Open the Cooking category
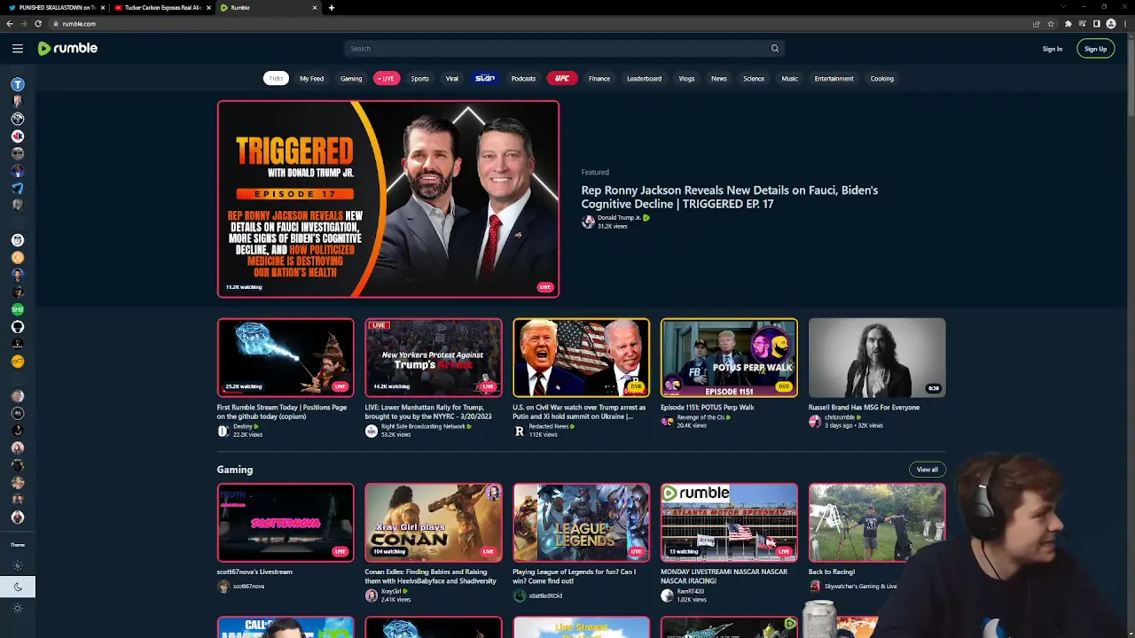Image resolution: width=1135 pixels, height=638 pixels. coord(882,79)
